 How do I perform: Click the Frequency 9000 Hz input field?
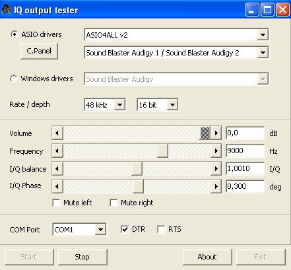click(245, 151)
